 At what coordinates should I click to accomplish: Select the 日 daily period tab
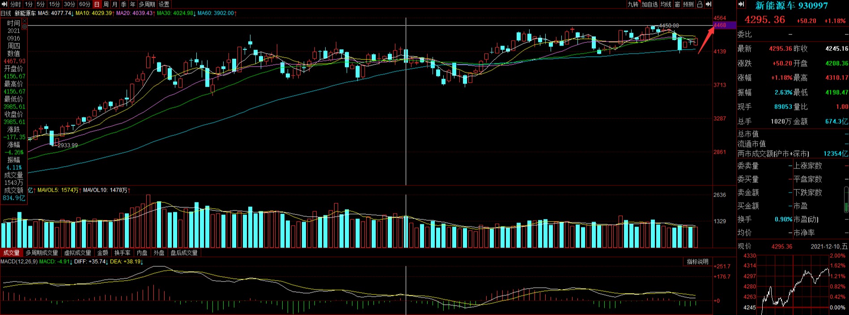tap(97, 4)
